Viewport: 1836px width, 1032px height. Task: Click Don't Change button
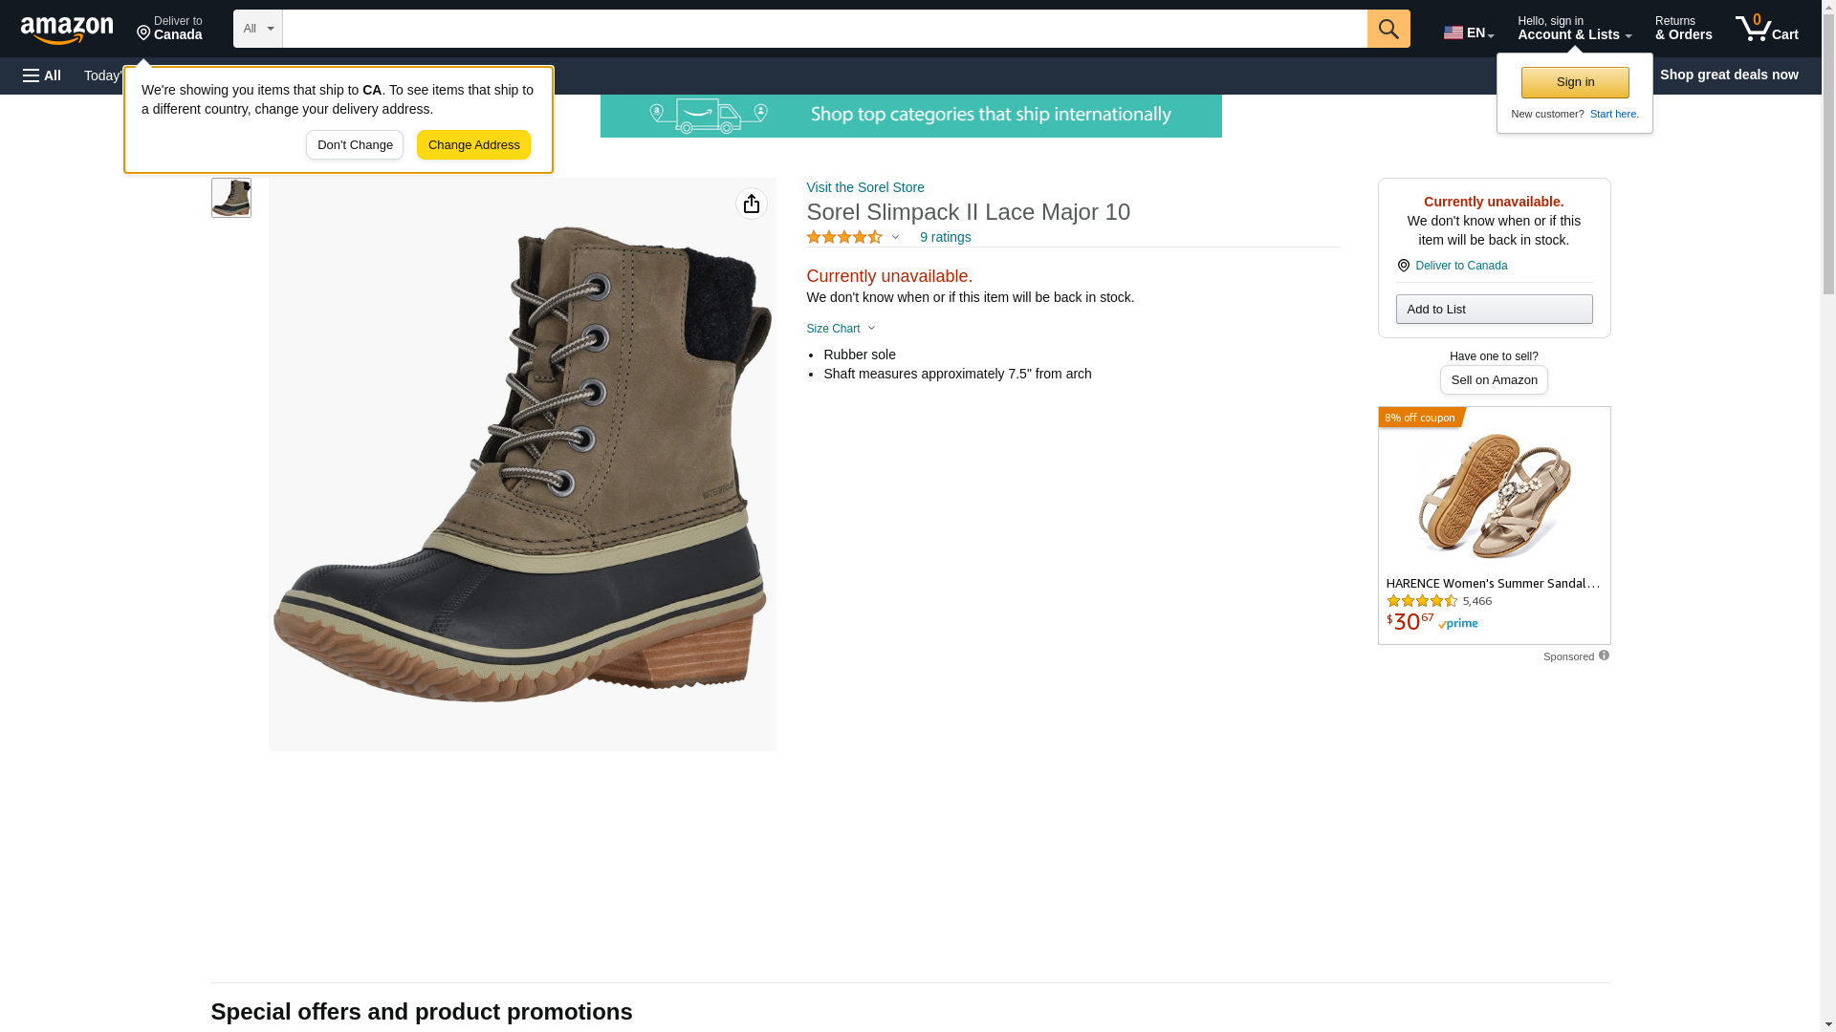[355, 145]
